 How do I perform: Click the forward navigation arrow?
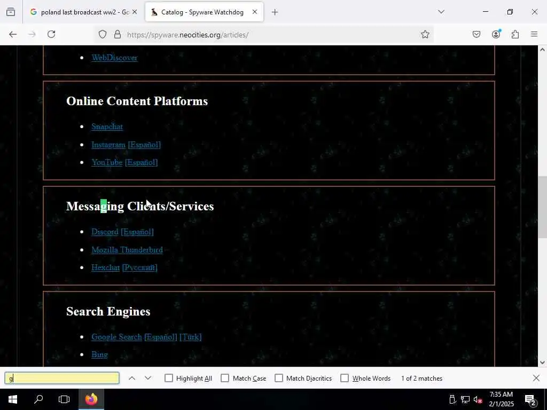[32, 34]
